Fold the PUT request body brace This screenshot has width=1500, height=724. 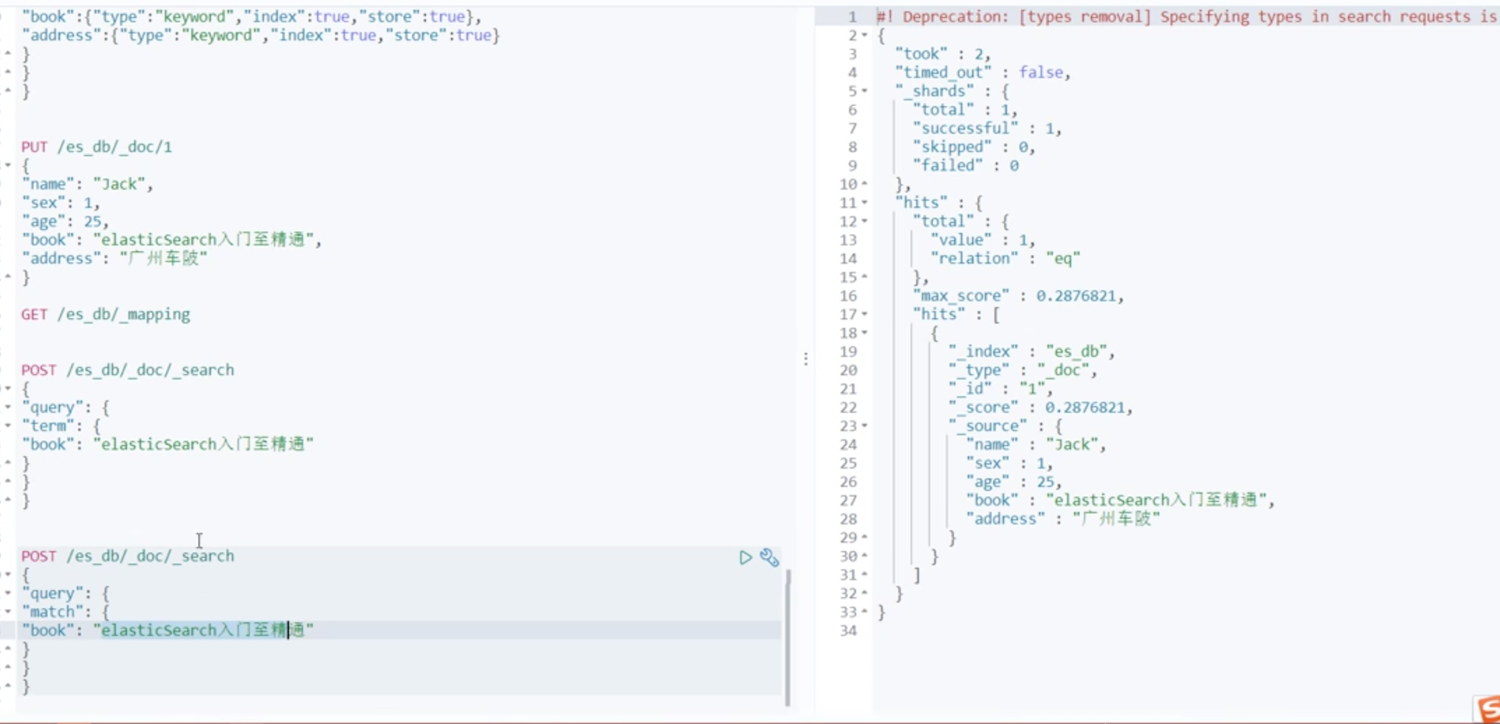pyautogui.click(x=8, y=165)
